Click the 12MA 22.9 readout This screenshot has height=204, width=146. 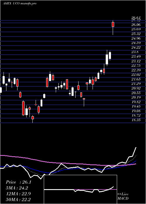click(x=18, y=194)
